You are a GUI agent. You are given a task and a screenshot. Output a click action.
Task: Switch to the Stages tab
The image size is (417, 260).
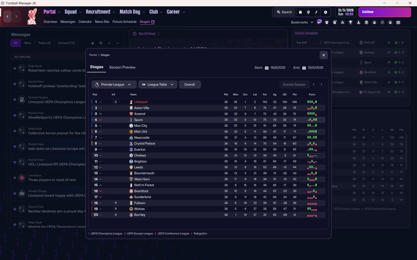coord(96,67)
